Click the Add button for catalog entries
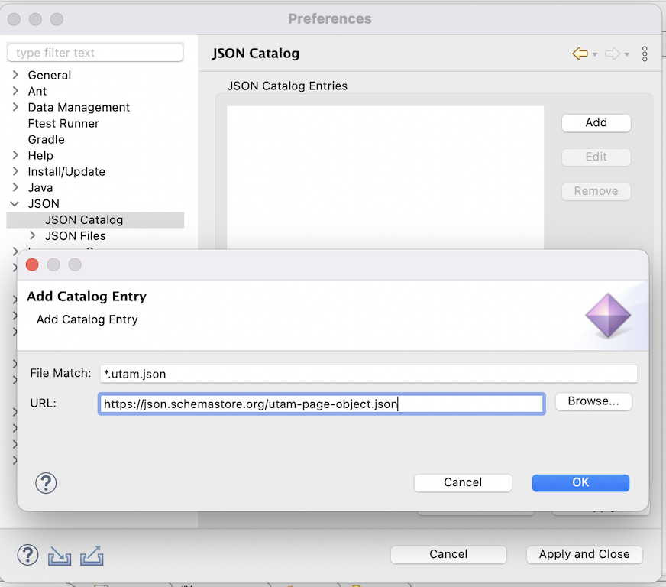This screenshot has width=666, height=587. (x=596, y=122)
